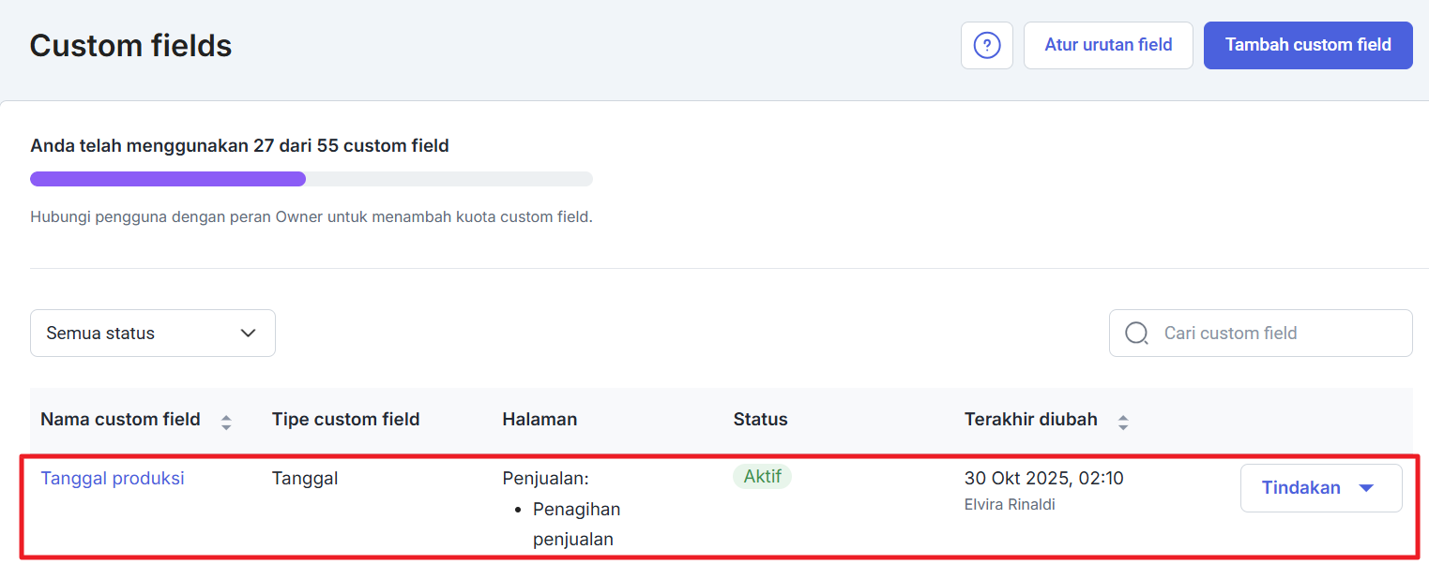Image resolution: width=1429 pixels, height=564 pixels.
Task: Open the Semua status filter dropdown
Action: coord(152,334)
